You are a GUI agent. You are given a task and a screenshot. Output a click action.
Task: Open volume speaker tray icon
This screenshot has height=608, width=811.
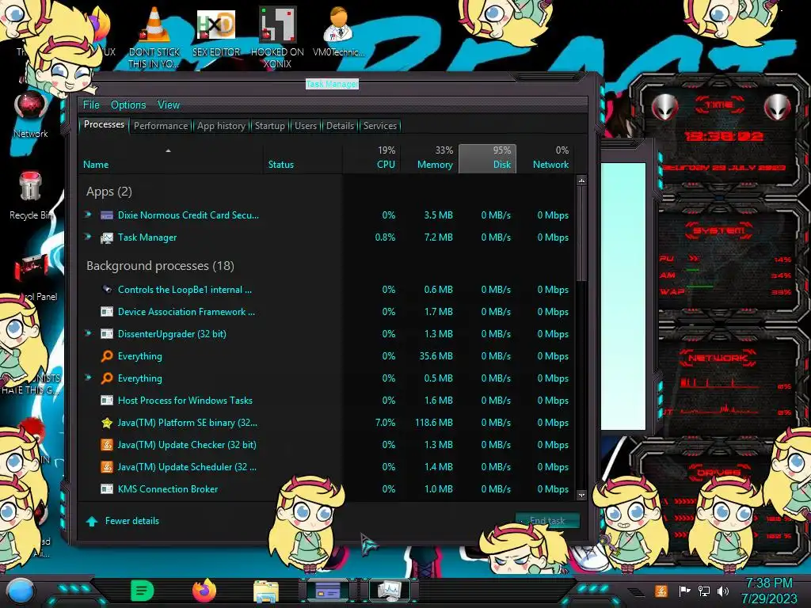723,591
